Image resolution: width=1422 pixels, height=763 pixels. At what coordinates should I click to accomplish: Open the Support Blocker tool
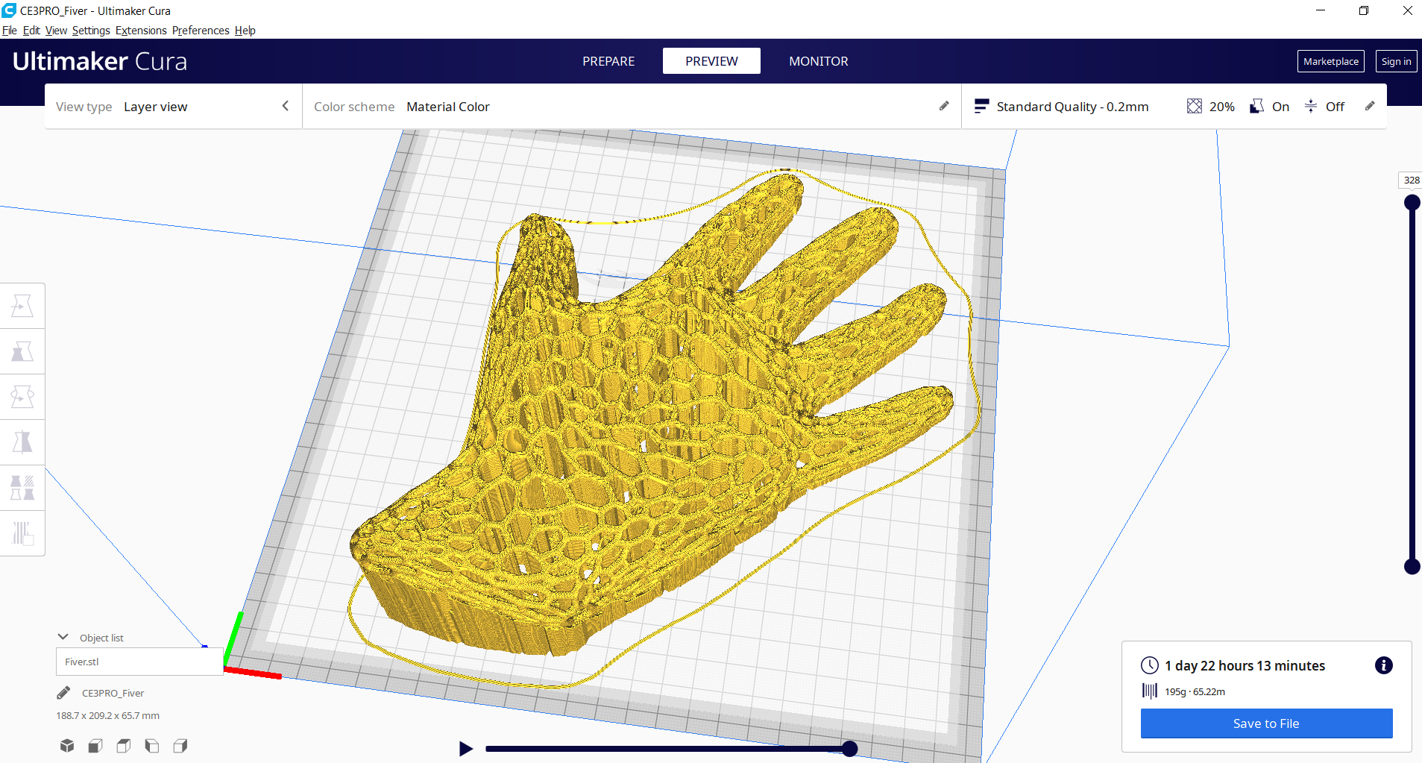click(22, 533)
